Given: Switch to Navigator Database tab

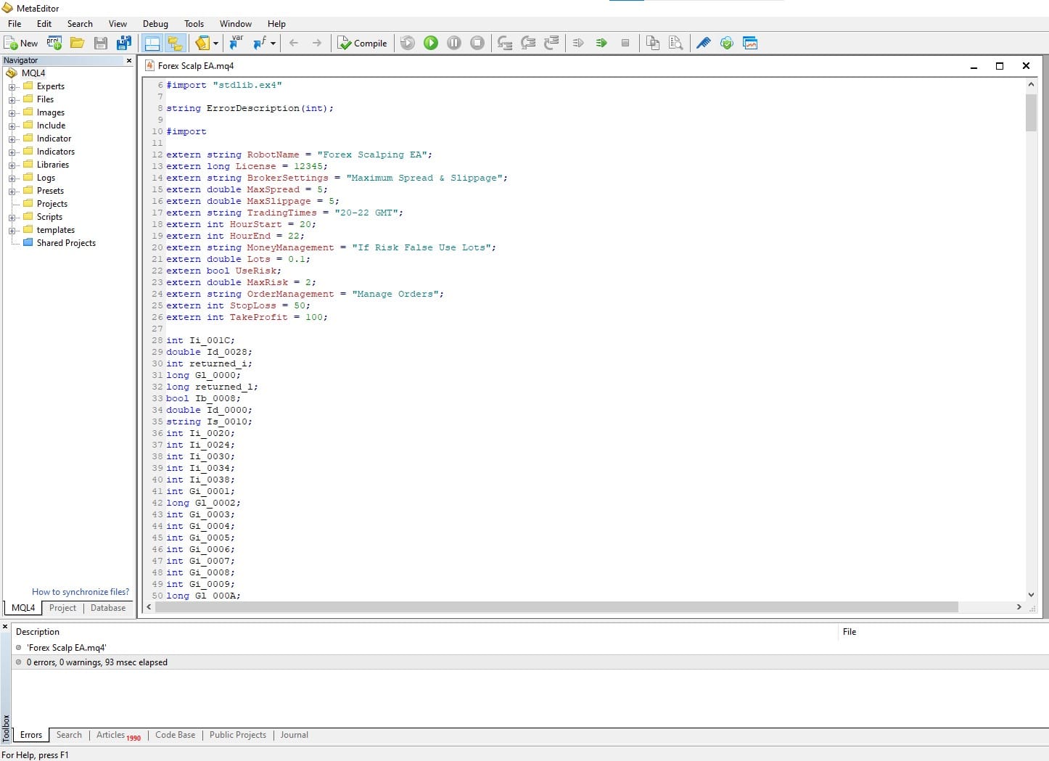Looking at the screenshot, I should 108,608.
